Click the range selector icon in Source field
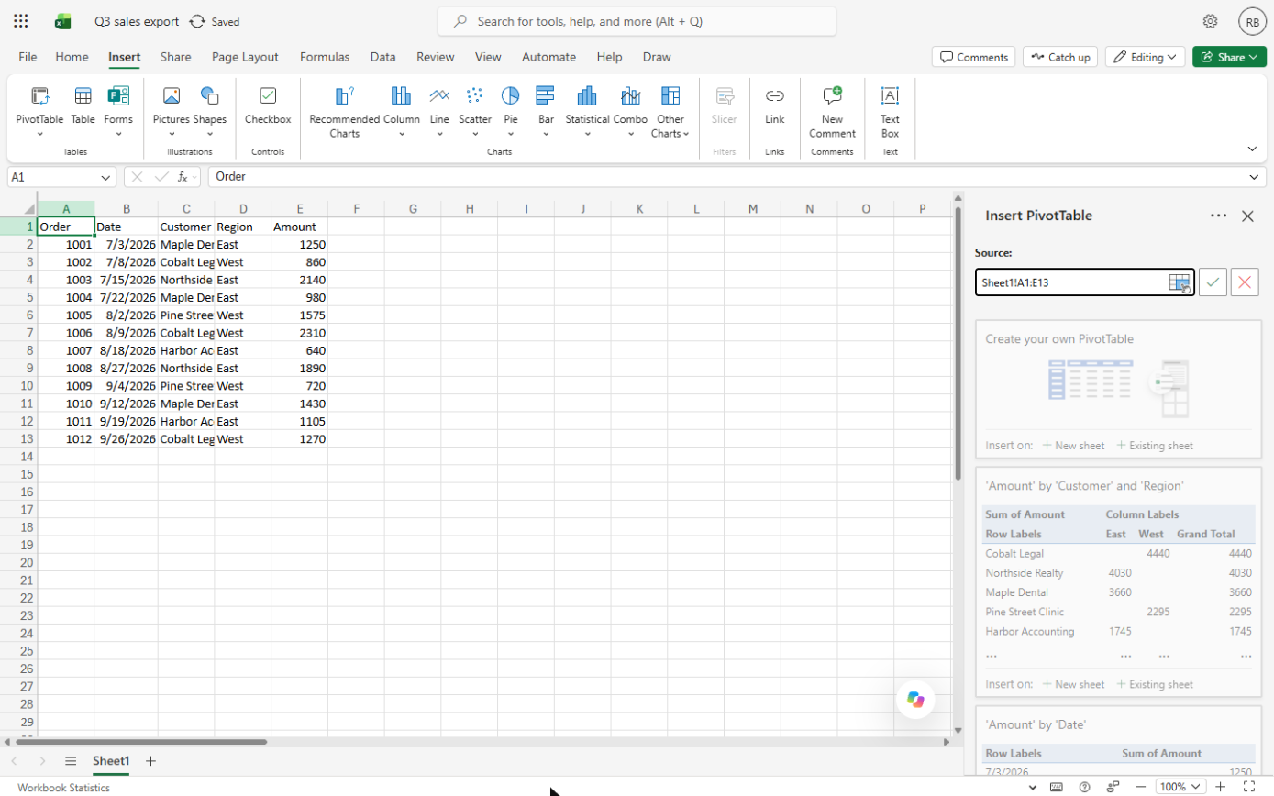 coord(1180,282)
